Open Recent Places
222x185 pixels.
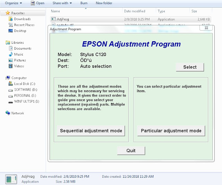pos(24,25)
